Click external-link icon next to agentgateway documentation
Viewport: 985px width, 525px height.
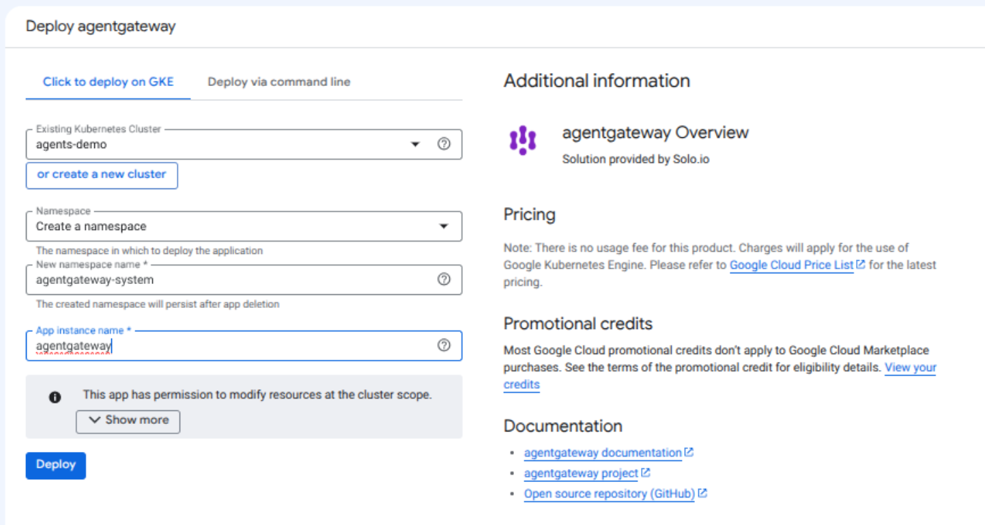point(689,452)
